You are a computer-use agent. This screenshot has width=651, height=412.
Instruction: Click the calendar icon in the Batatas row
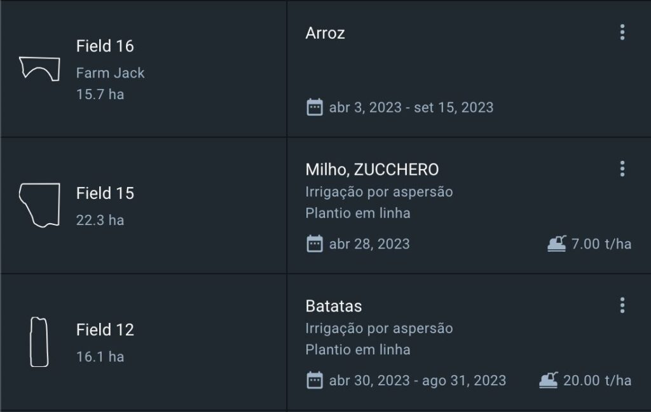(315, 380)
